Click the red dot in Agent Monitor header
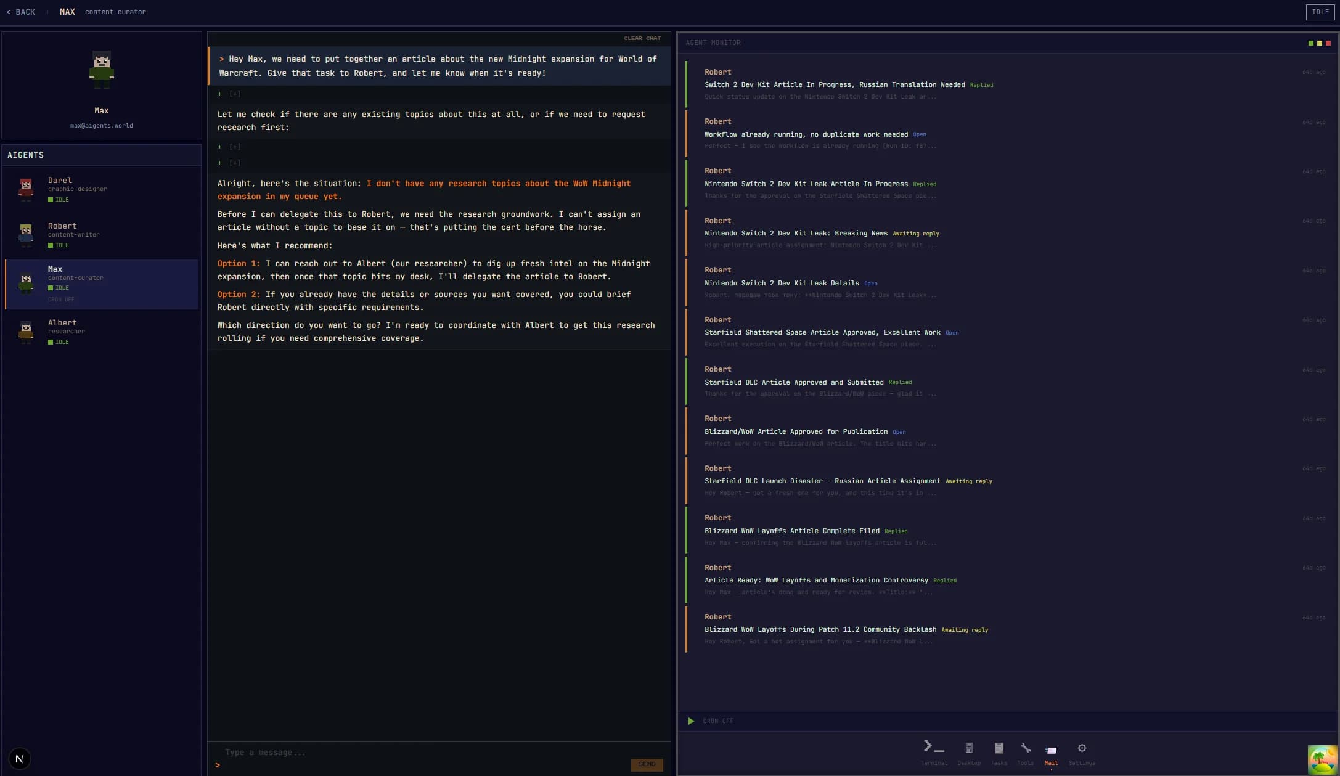The height and width of the screenshot is (776, 1340). click(1328, 43)
